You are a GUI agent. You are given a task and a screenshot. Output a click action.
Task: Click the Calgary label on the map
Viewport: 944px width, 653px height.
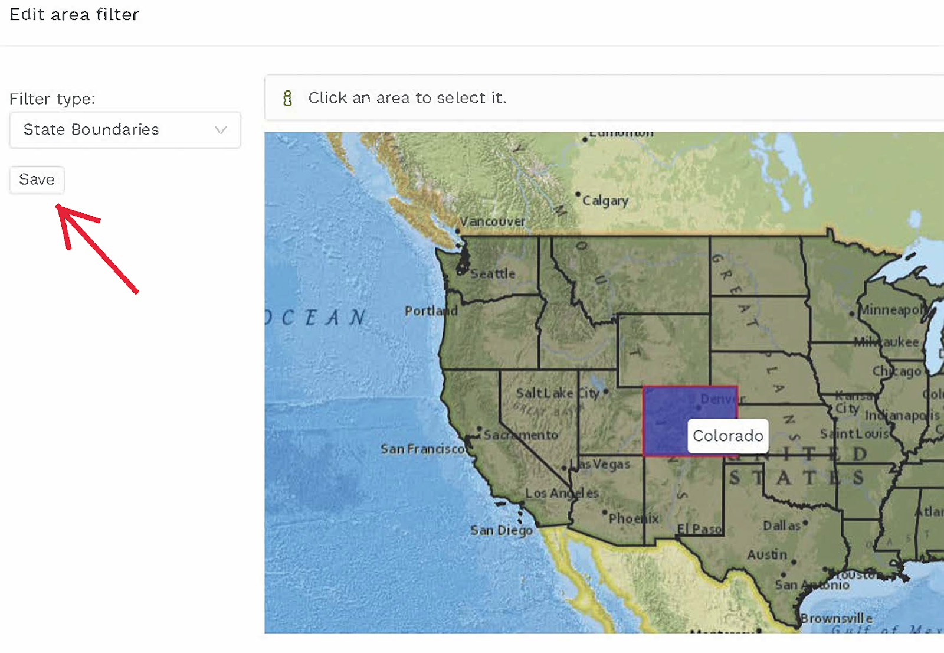click(x=605, y=201)
